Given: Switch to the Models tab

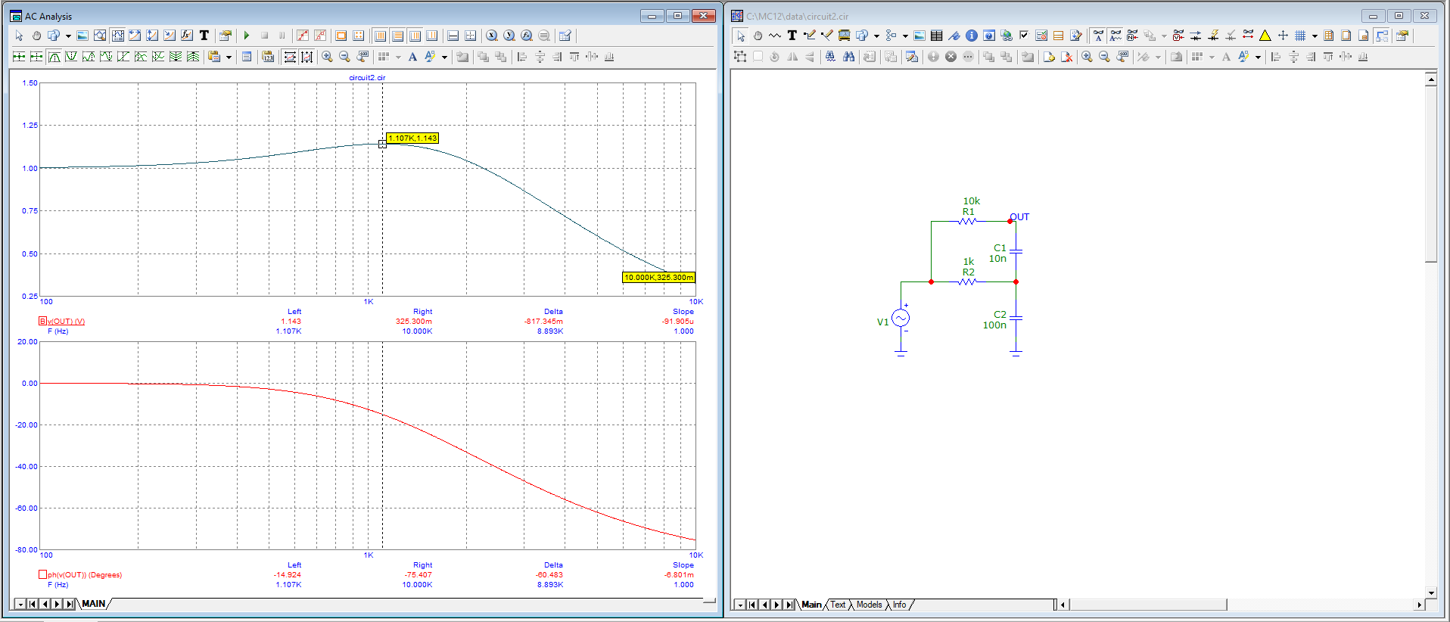Looking at the screenshot, I should 869,605.
